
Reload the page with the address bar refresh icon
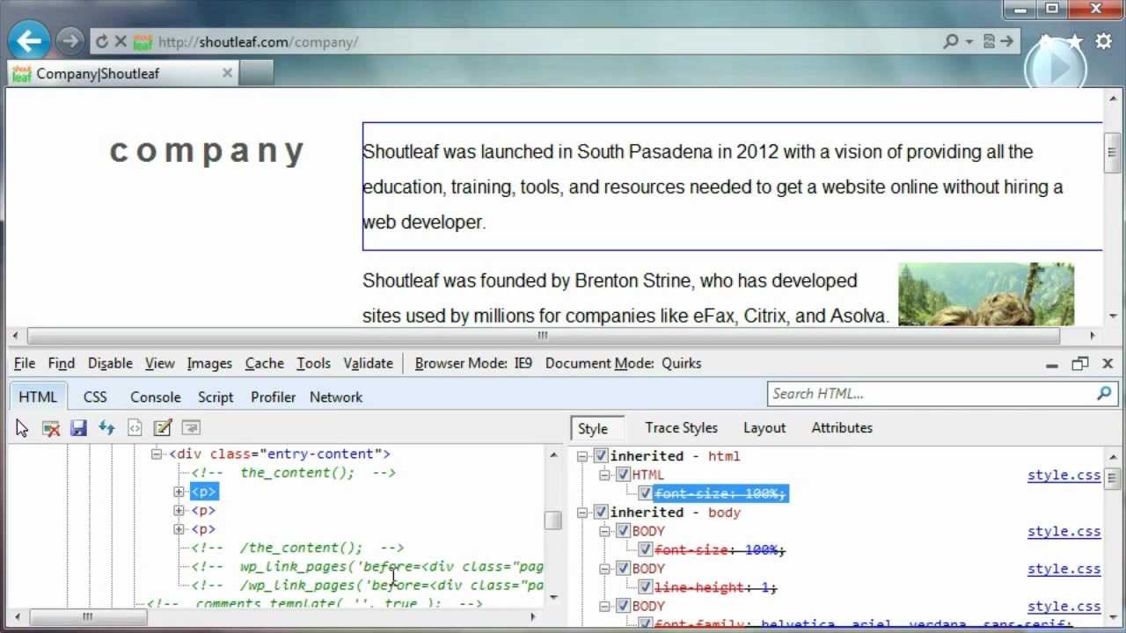[101, 41]
